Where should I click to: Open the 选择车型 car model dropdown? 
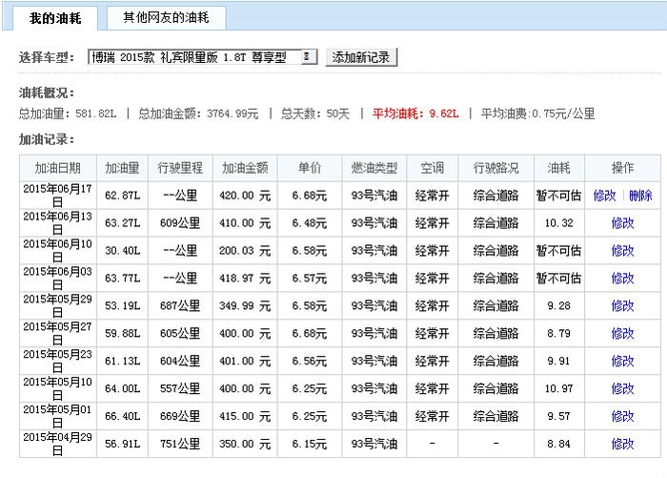(x=202, y=57)
